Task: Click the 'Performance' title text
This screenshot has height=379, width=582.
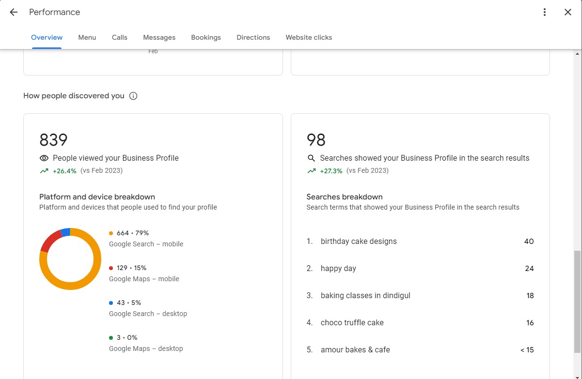Action: pos(55,12)
